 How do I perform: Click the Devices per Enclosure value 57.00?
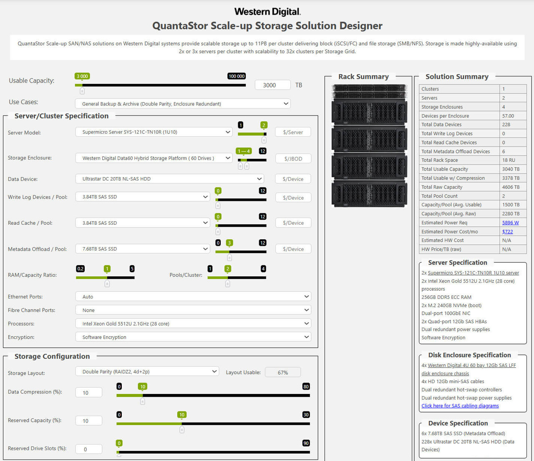pyautogui.click(x=508, y=116)
